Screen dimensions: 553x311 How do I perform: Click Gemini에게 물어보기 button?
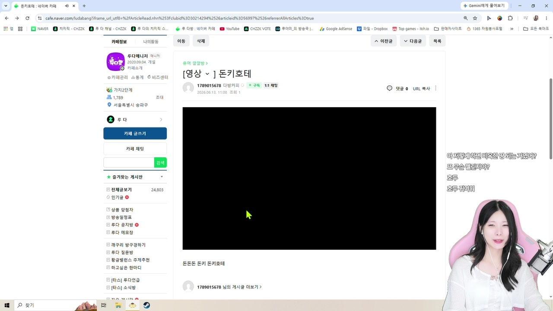[484, 6]
